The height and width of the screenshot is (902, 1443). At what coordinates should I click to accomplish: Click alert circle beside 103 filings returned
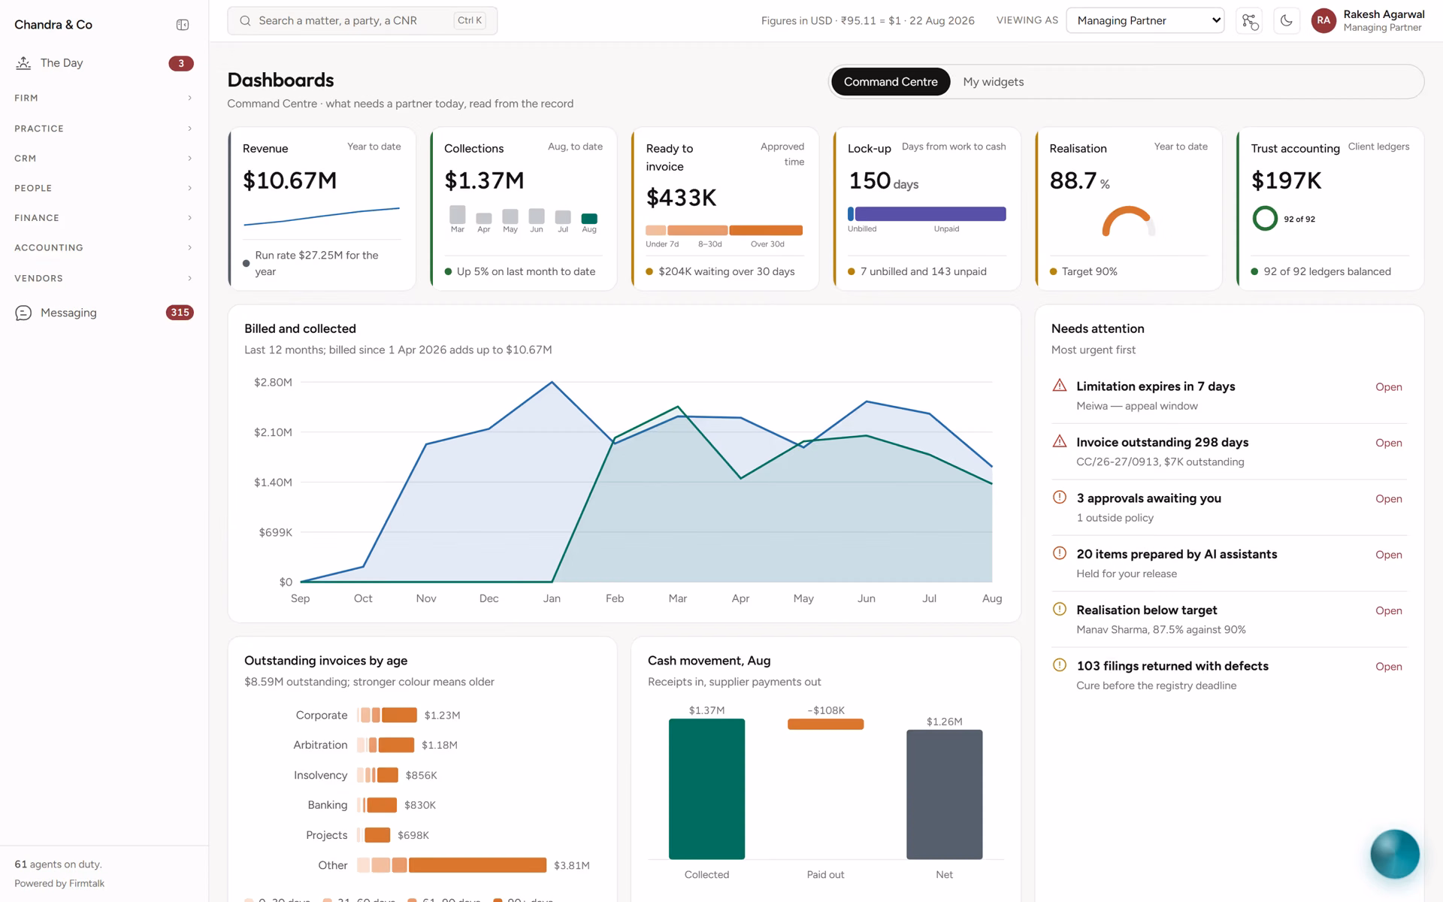coord(1060,664)
